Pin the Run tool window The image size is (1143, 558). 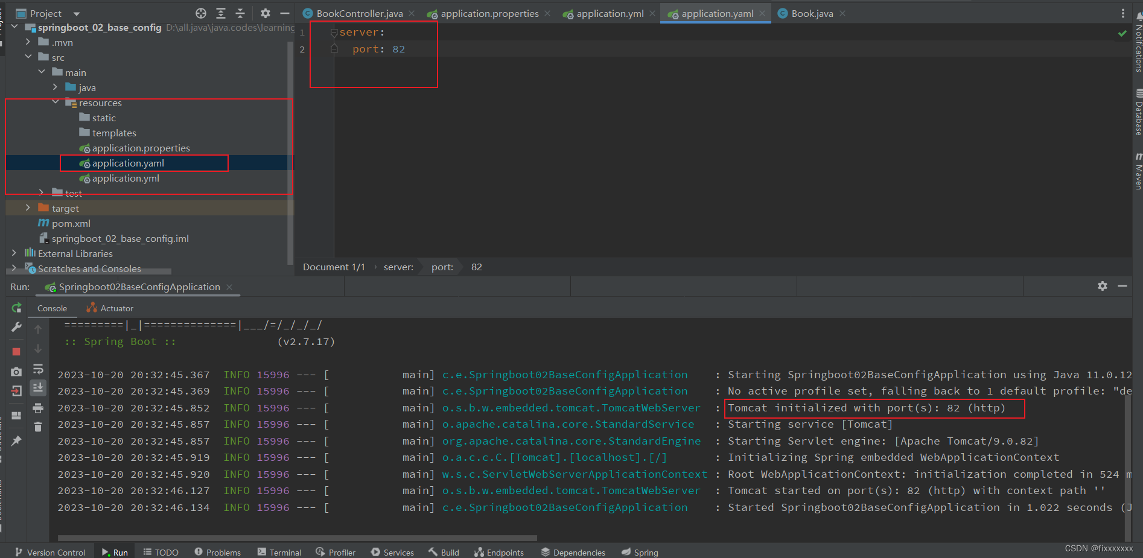(x=16, y=439)
